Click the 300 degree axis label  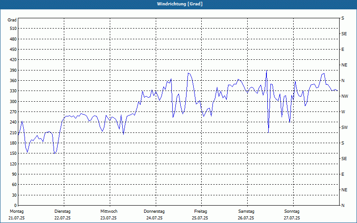[13, 101]
